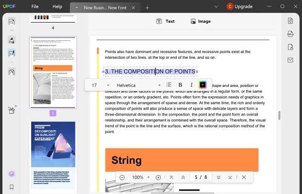
Task: Zoom in with the plus button
Action: tap(158, 177)
